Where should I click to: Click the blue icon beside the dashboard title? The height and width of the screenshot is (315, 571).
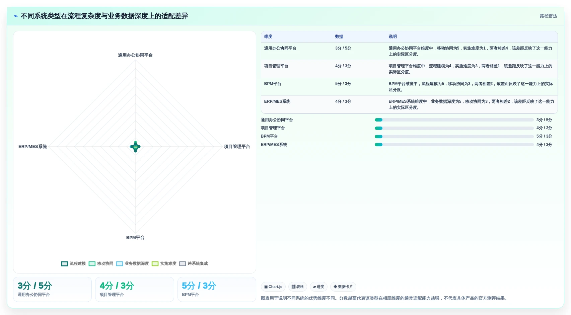coord(16,16)
